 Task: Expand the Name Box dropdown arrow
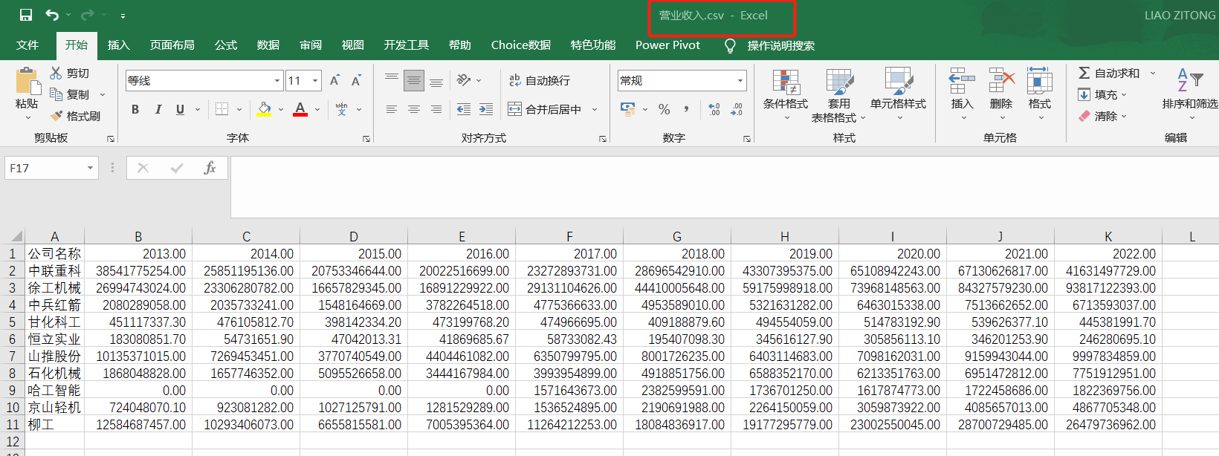[x=90, y=169]
